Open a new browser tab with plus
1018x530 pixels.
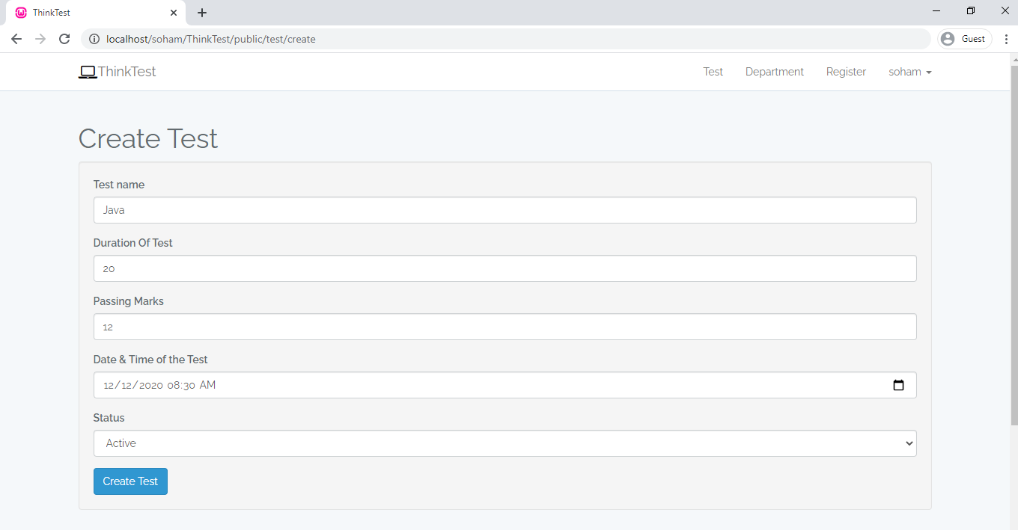[202, 13]
